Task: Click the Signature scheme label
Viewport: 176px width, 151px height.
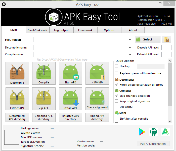Action: pyautogui.click(x=33, y=146)
